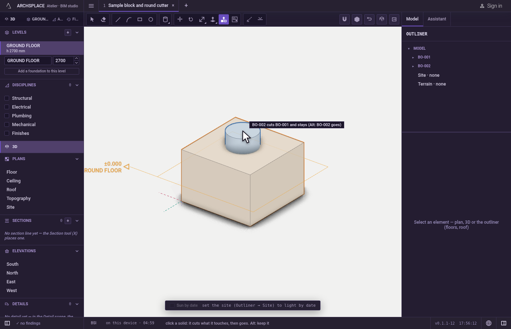Collapse the Disciplines section chevron

click(x=77, y=85)
